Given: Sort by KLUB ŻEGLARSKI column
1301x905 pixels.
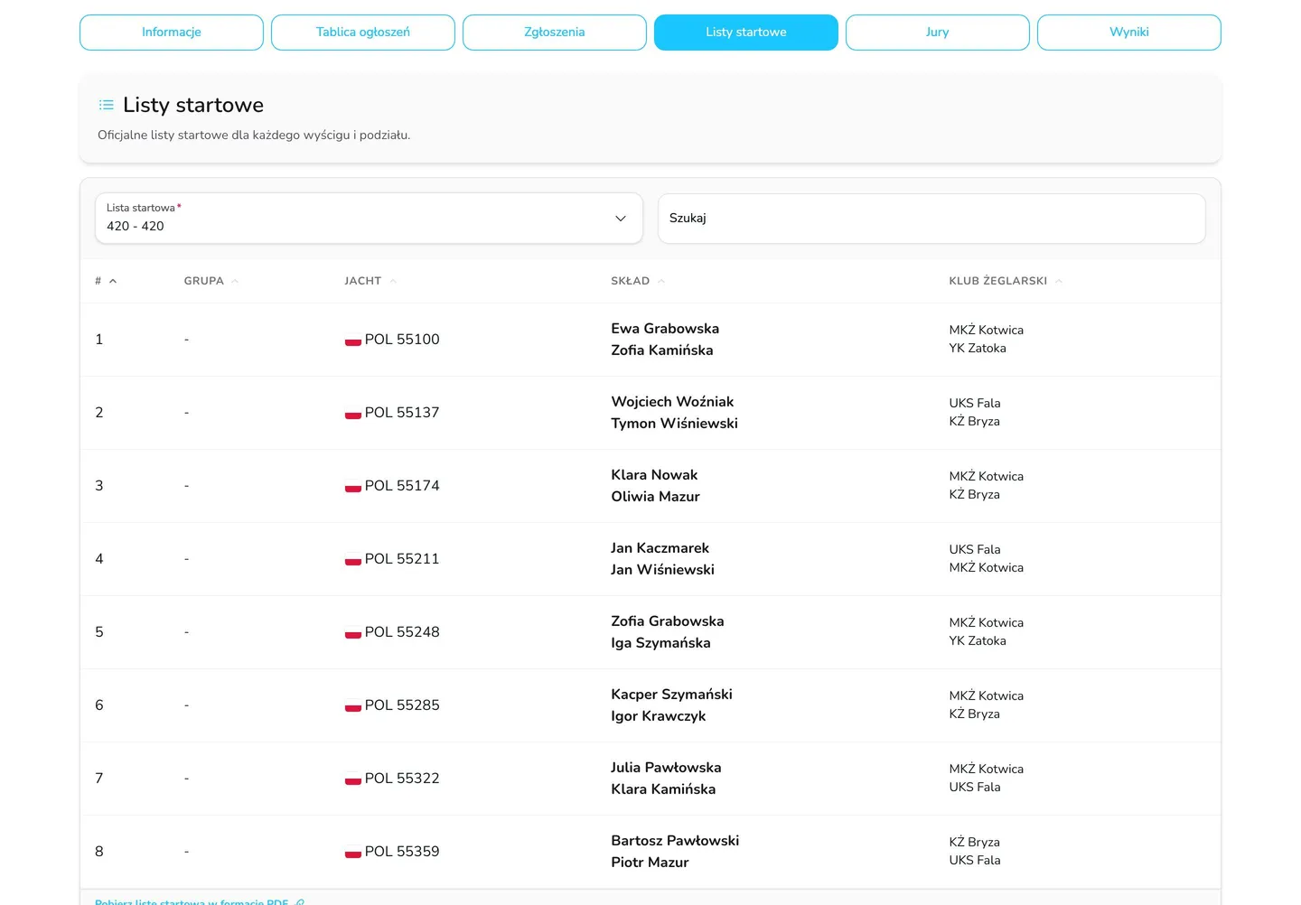Looking at the screenshot, I should (1006, 281).
